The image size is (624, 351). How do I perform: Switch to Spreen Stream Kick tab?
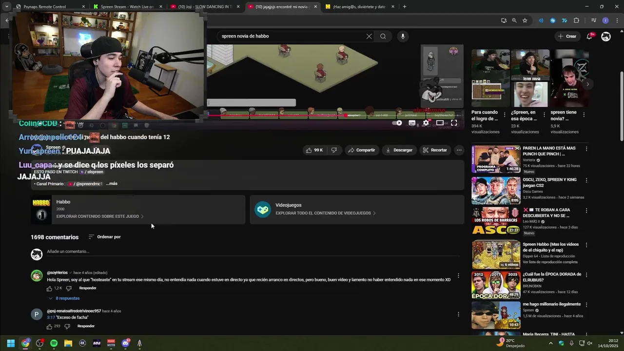128,7
